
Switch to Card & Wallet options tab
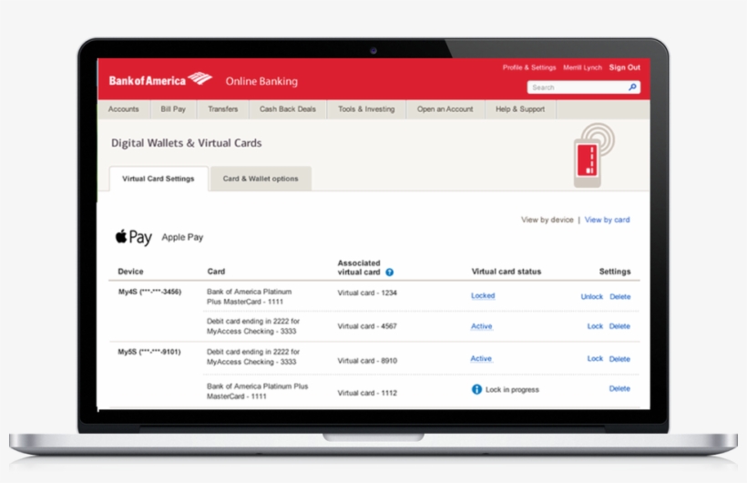[x=261, y=179]
